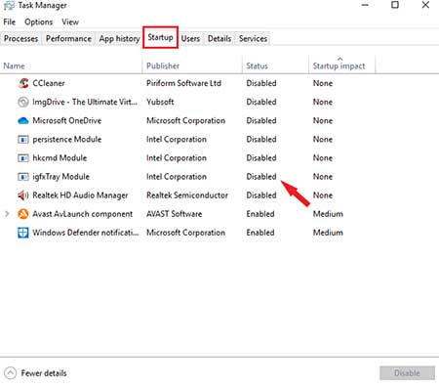439x388 pixels.
Task: Select the hkcmd Module entry
Action: click(60, 158)
